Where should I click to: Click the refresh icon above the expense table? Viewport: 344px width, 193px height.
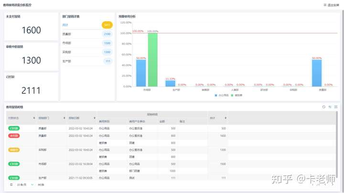[323, 107]
